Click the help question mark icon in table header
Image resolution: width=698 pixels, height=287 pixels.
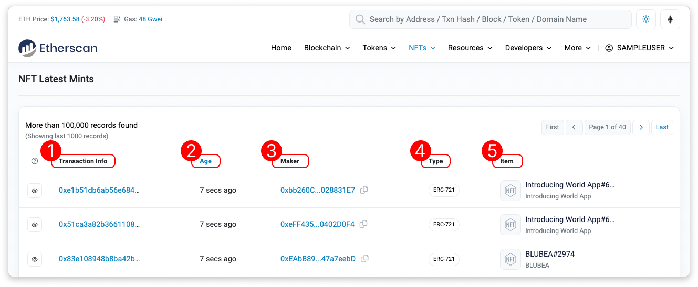(35, 161)
